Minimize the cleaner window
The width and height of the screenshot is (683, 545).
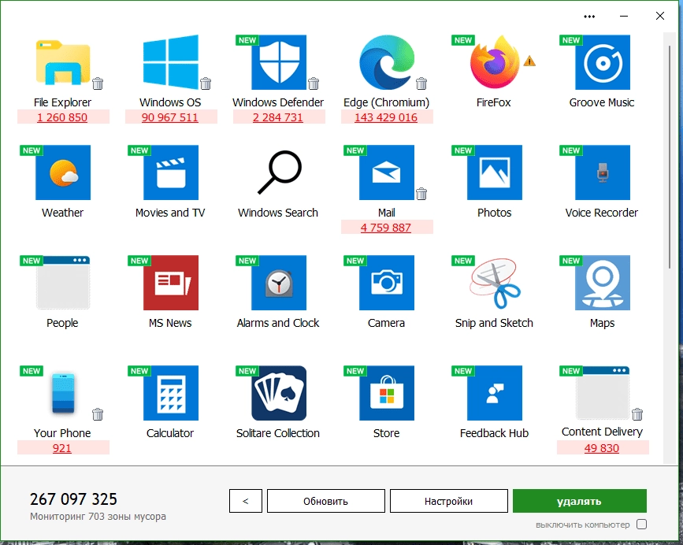coord(624,17)
